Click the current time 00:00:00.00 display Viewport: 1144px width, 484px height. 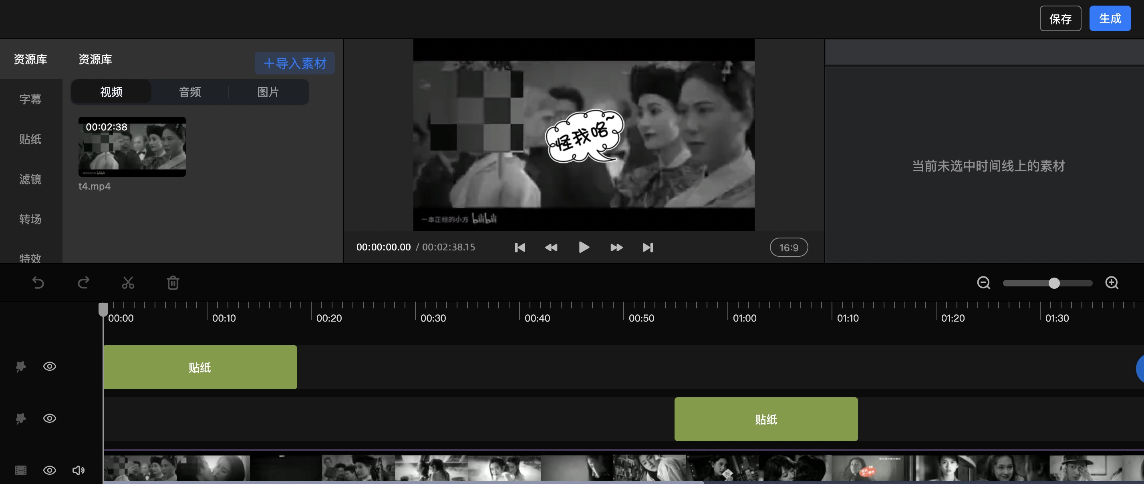click(x=383, y=247)
